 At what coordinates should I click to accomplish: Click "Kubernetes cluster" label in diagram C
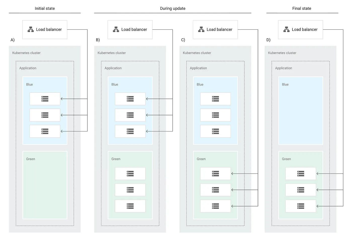pyautogui.click(x=197, y=53)
